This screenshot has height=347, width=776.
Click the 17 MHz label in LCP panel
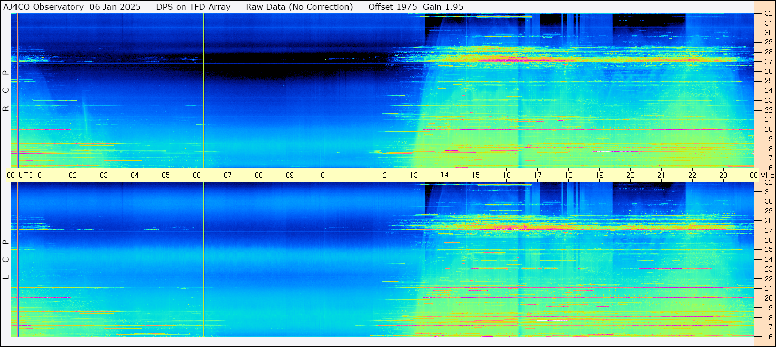(768, 327)
